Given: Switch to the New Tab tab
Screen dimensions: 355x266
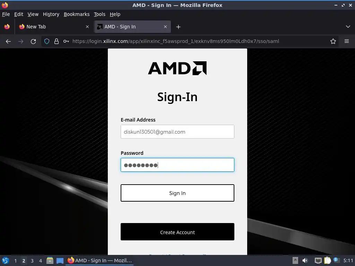Looking at the screenshot, I should click(x=54, y=27).
